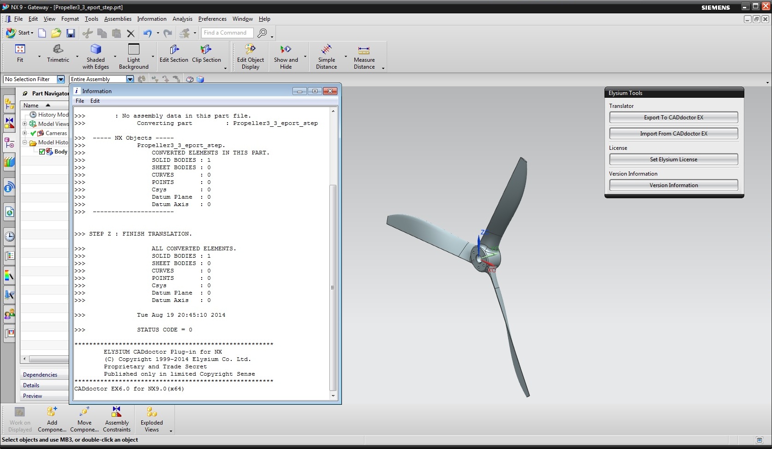
Task: Expand the Preview panel
Action: point(45,396)
